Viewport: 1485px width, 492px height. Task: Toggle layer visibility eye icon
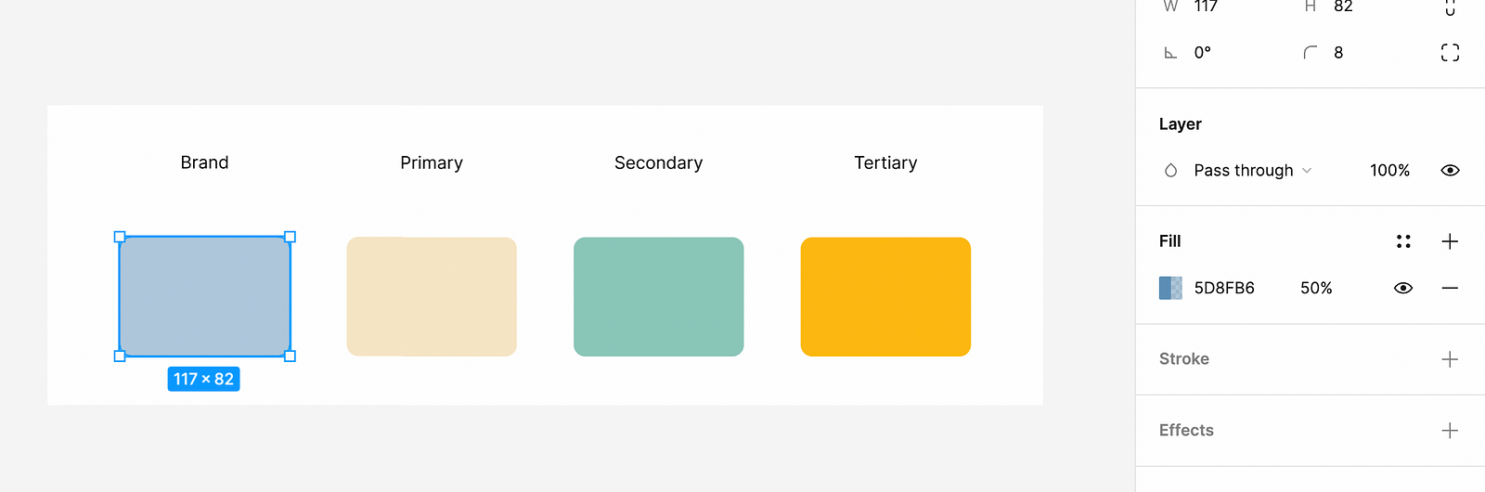pyautogui.click(x=1450, y=171)
